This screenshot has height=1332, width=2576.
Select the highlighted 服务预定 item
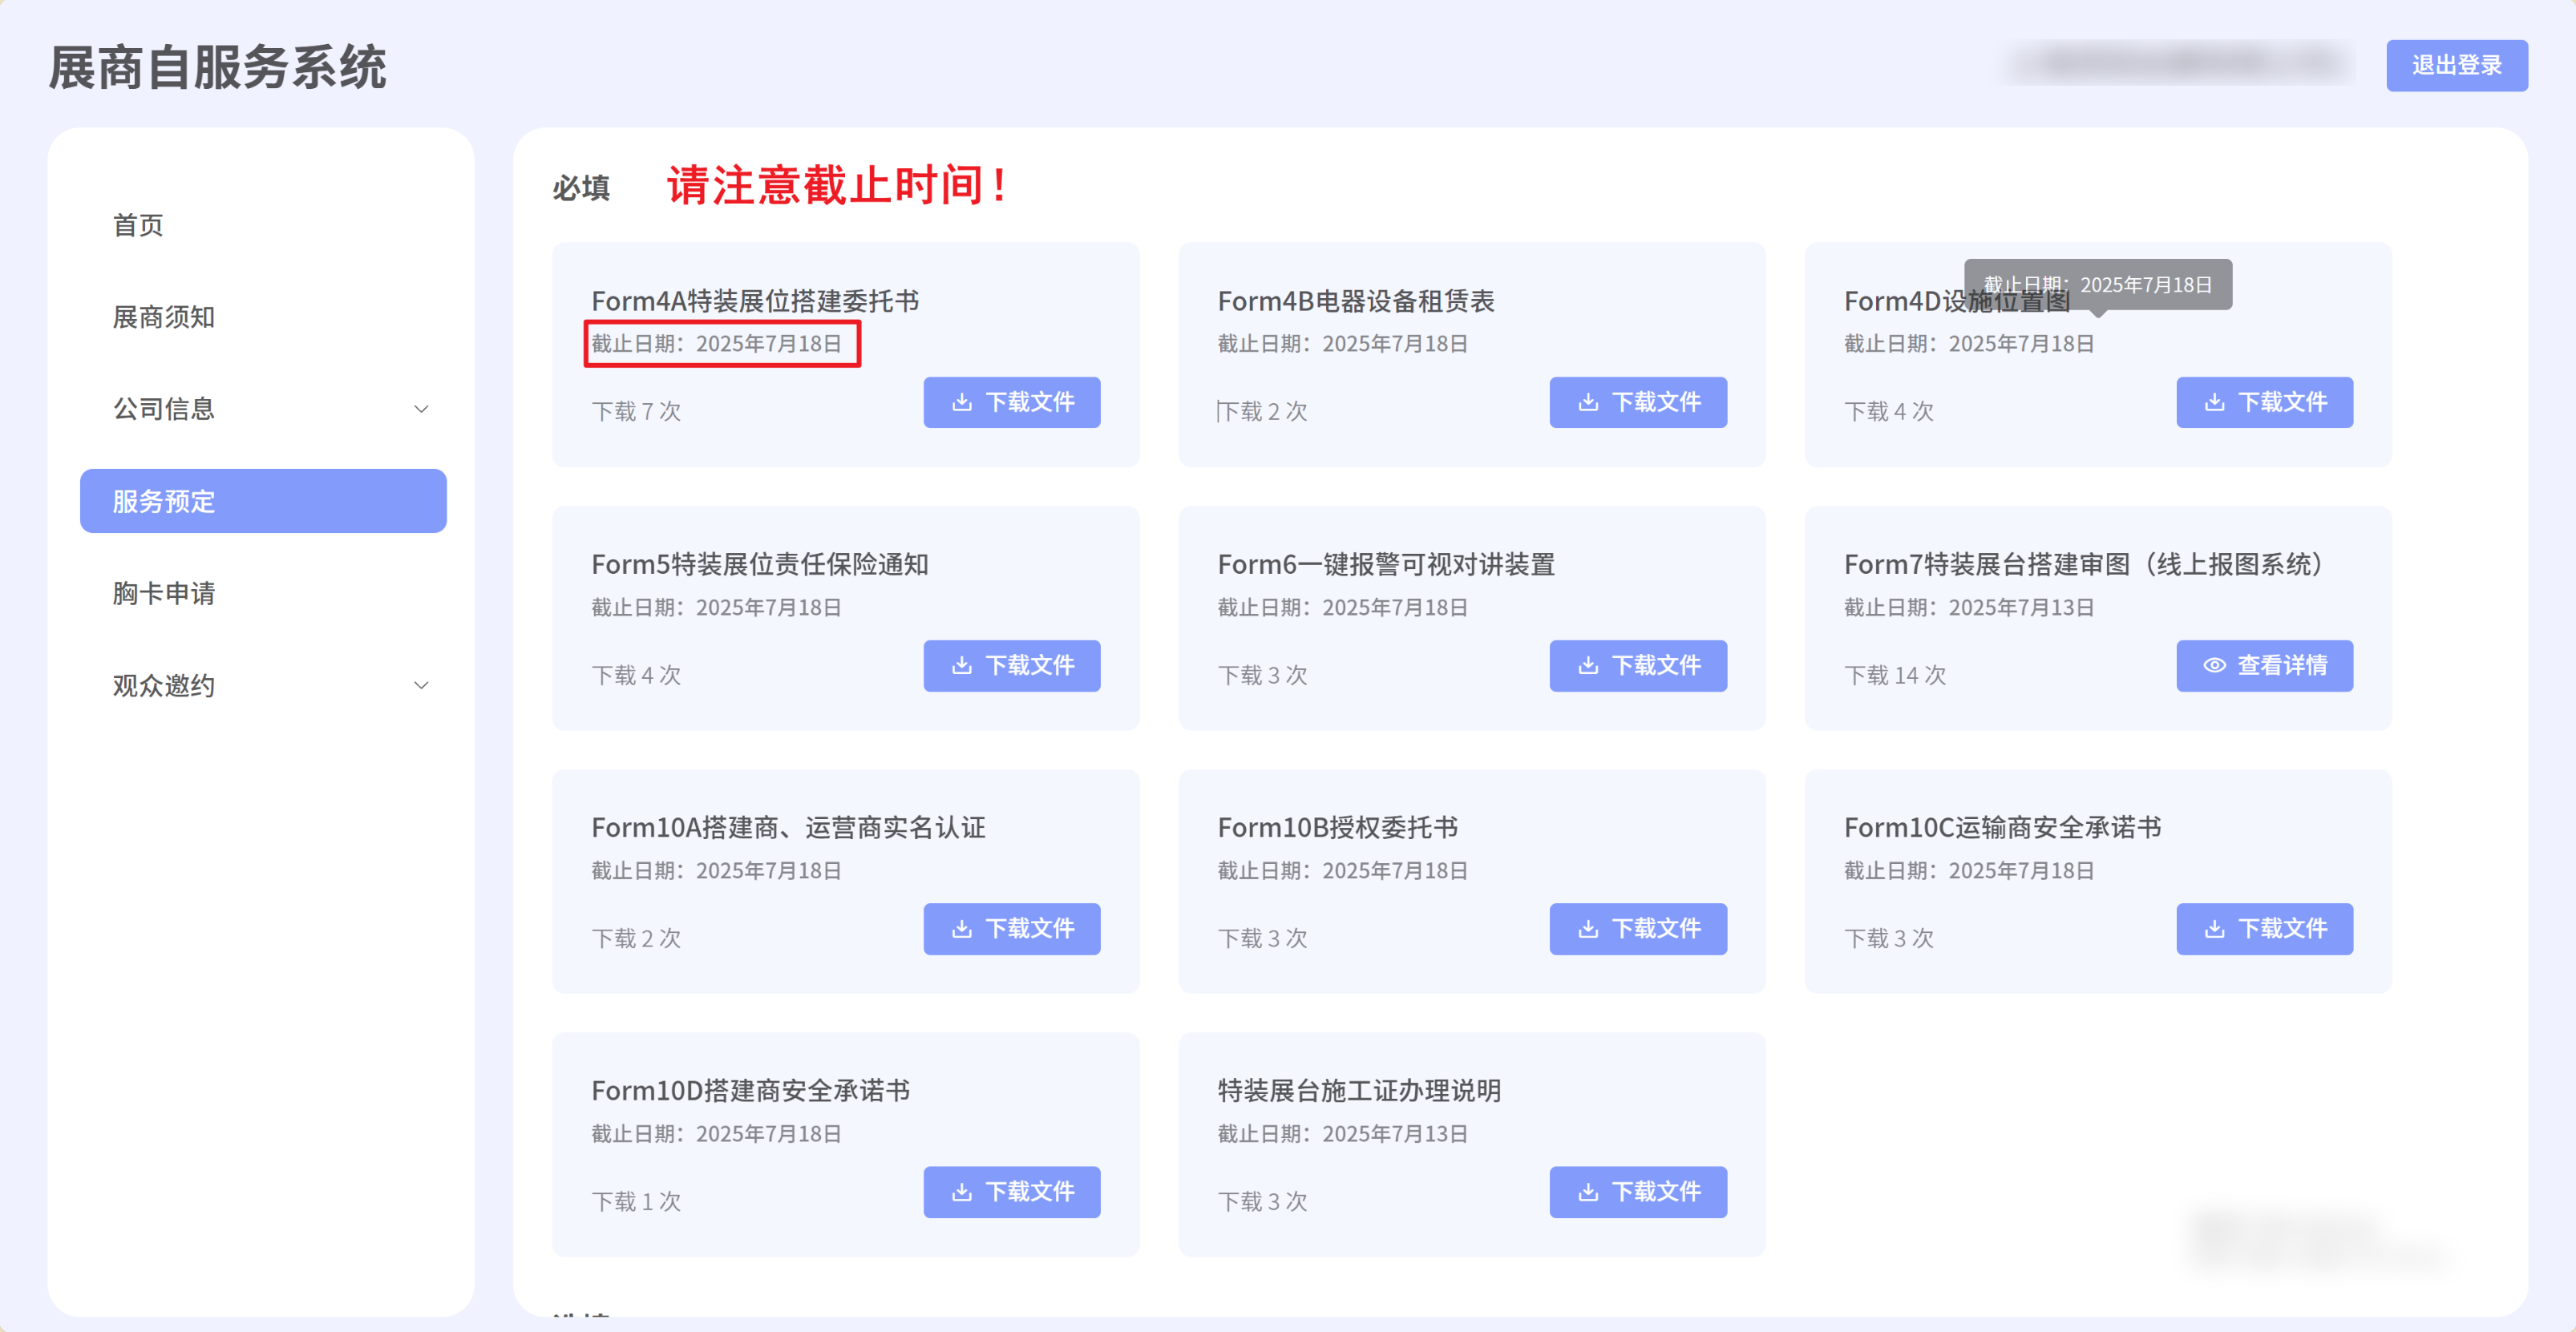(x=263, y=501)
